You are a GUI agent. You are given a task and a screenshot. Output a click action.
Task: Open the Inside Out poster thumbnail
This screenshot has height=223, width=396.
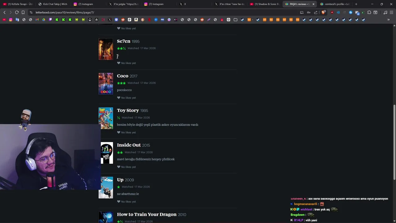point(107,153)
